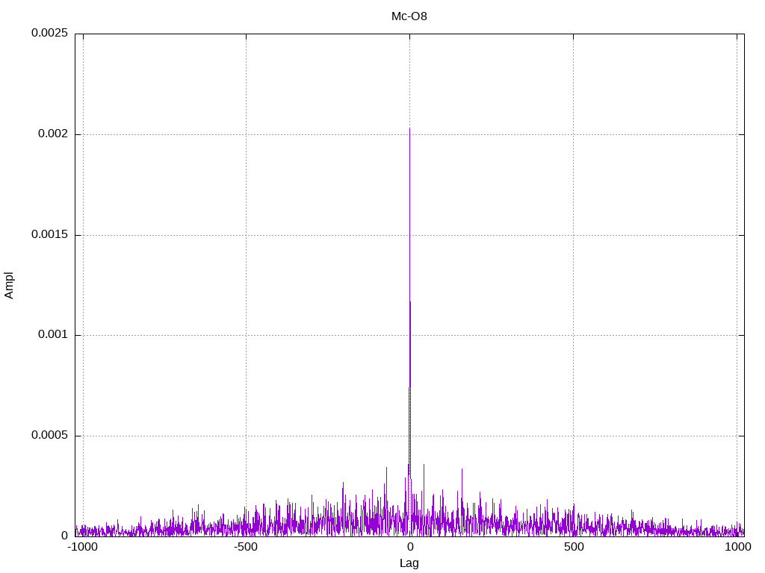Click the plot title Mc-O8
The image size is (765, 573).
(409, 16)
